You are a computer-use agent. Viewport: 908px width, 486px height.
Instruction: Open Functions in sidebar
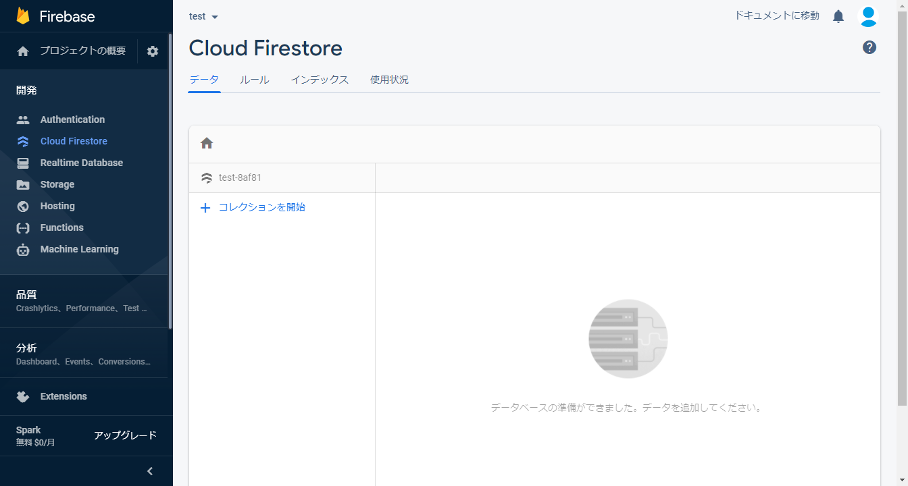62,227
